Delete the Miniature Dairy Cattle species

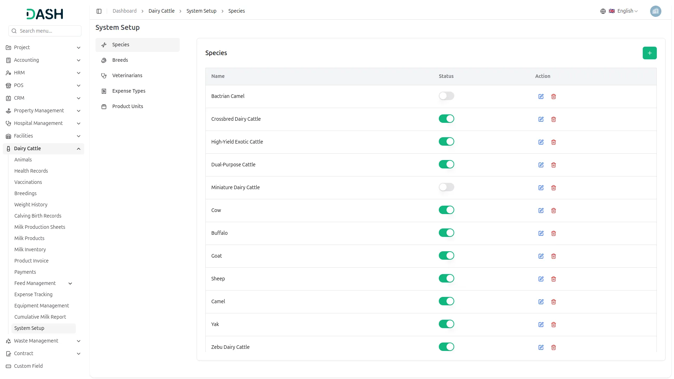(x=554, y=188)
